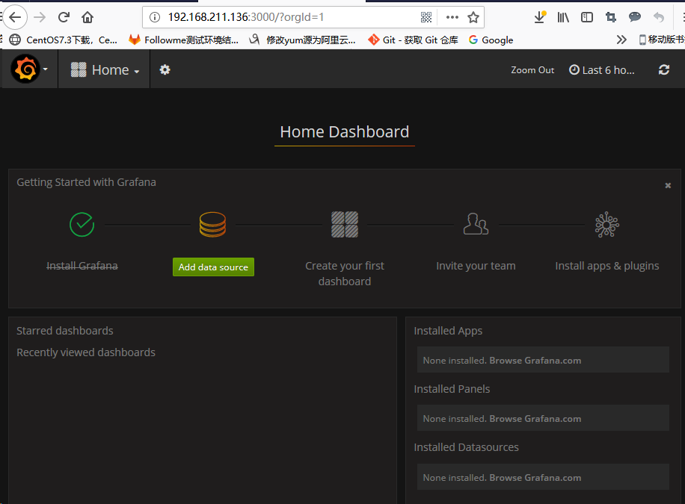
Task: Click Starred dashboards heading
Action: (x=64, y=331)
